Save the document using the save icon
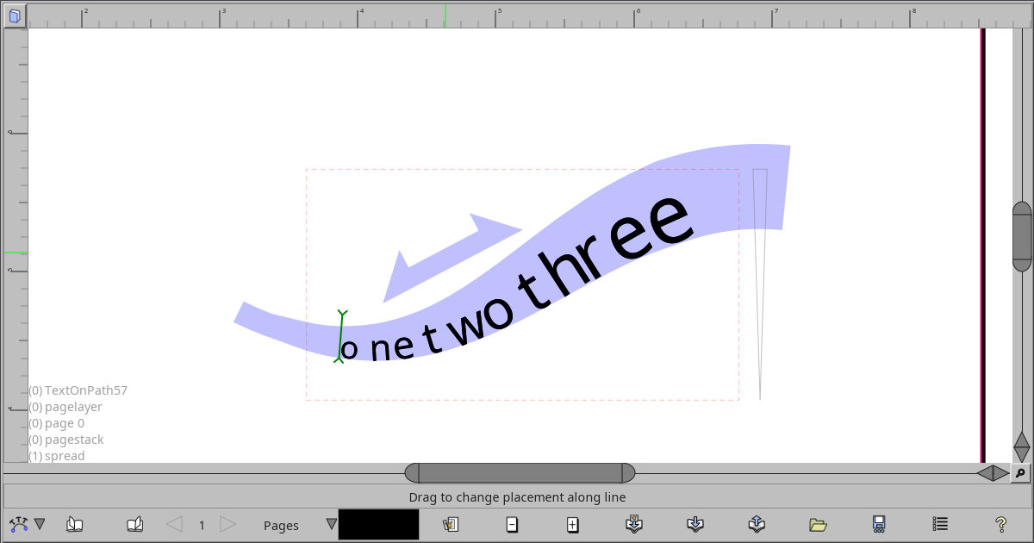The width and height of the screenshot is (1034, 543). [879, 523]
